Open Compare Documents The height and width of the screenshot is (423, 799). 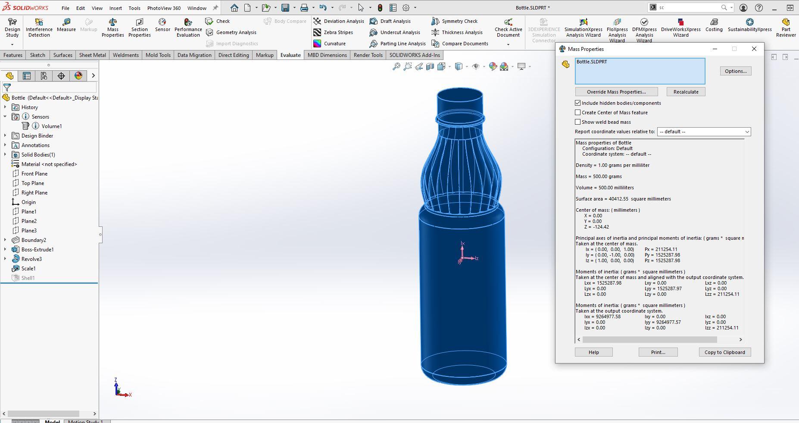[x=460, y=44]
